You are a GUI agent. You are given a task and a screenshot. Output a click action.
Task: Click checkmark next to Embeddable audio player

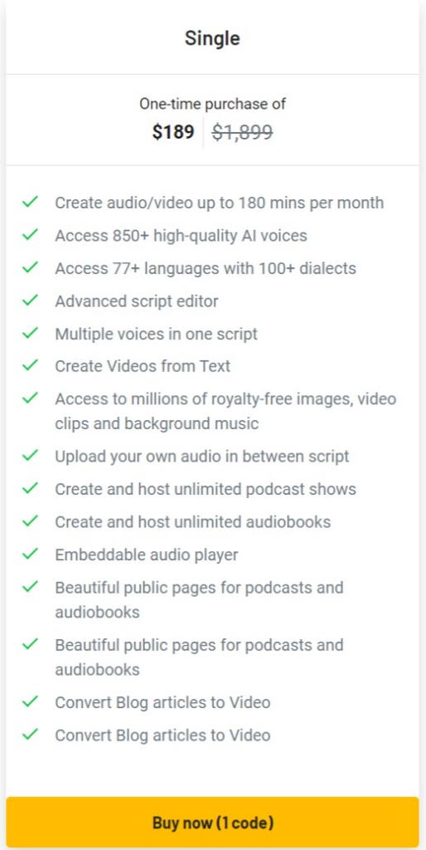point(30,554)
